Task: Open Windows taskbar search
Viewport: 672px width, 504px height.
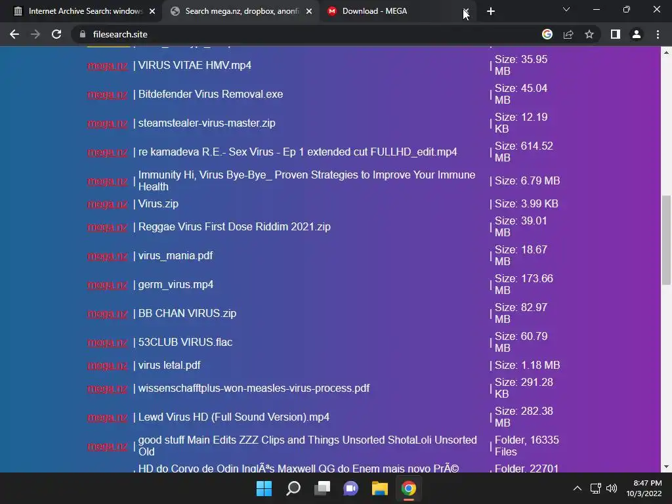Action: click(x=293, y=488)
